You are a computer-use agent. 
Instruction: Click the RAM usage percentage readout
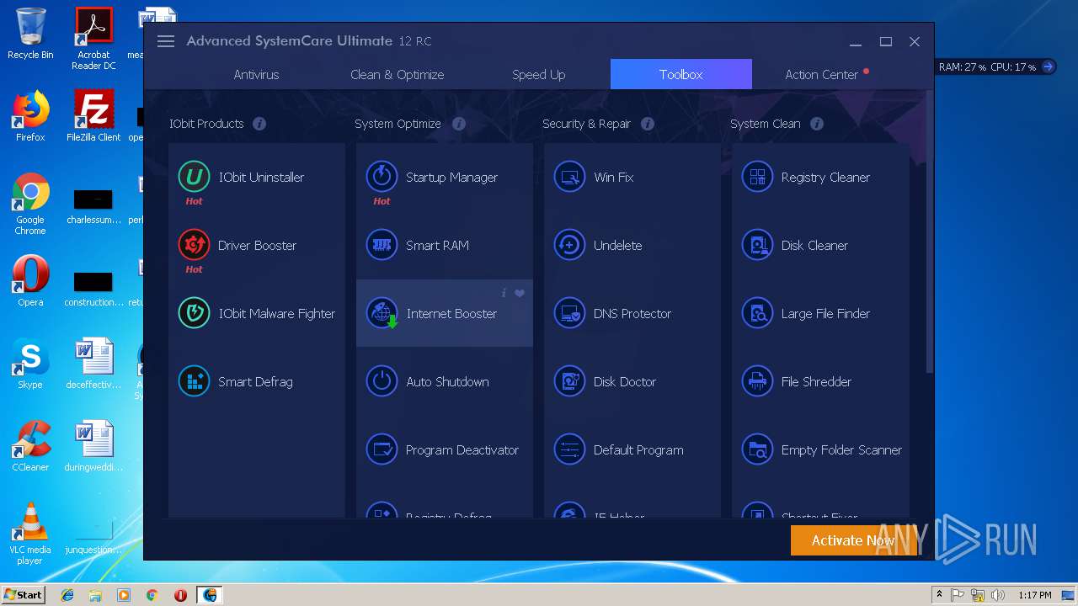[962, 66]
